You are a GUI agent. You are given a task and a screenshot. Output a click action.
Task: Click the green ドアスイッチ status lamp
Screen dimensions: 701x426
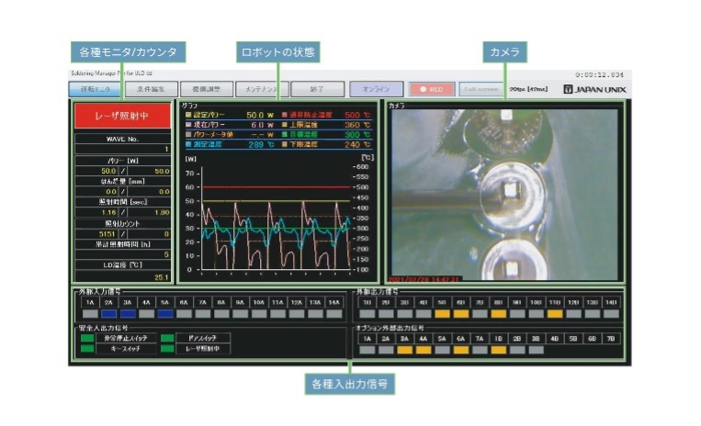[x=167, y=338]
